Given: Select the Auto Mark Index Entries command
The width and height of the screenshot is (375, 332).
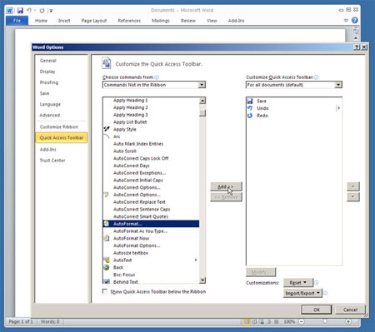Looking at the screenshot, I should (x=151, y=144).
